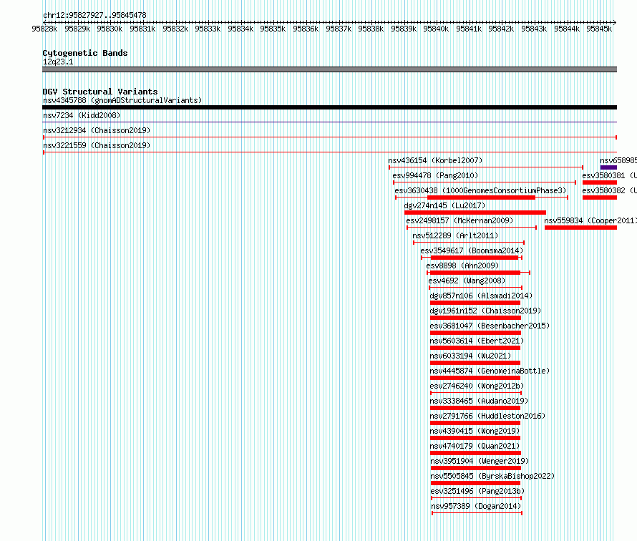Image resolution: width=637 pixels, height=541 pixels.
Task: Click the dgv274n145 (Lu2017) label
Action: [444, 205]
